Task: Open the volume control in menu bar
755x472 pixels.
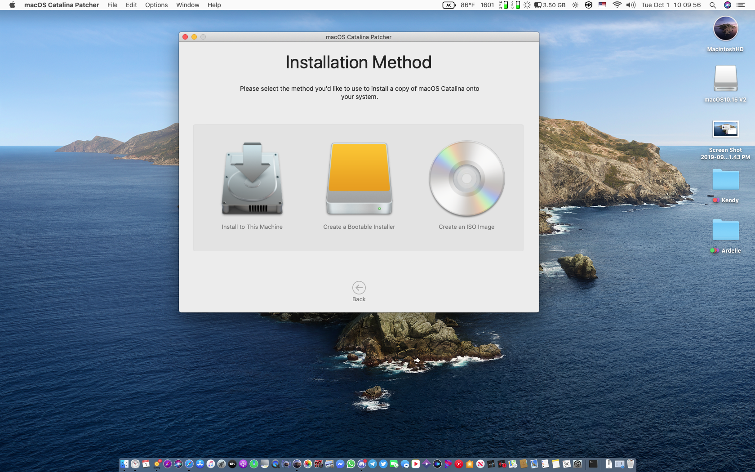Action: (631, 5)
